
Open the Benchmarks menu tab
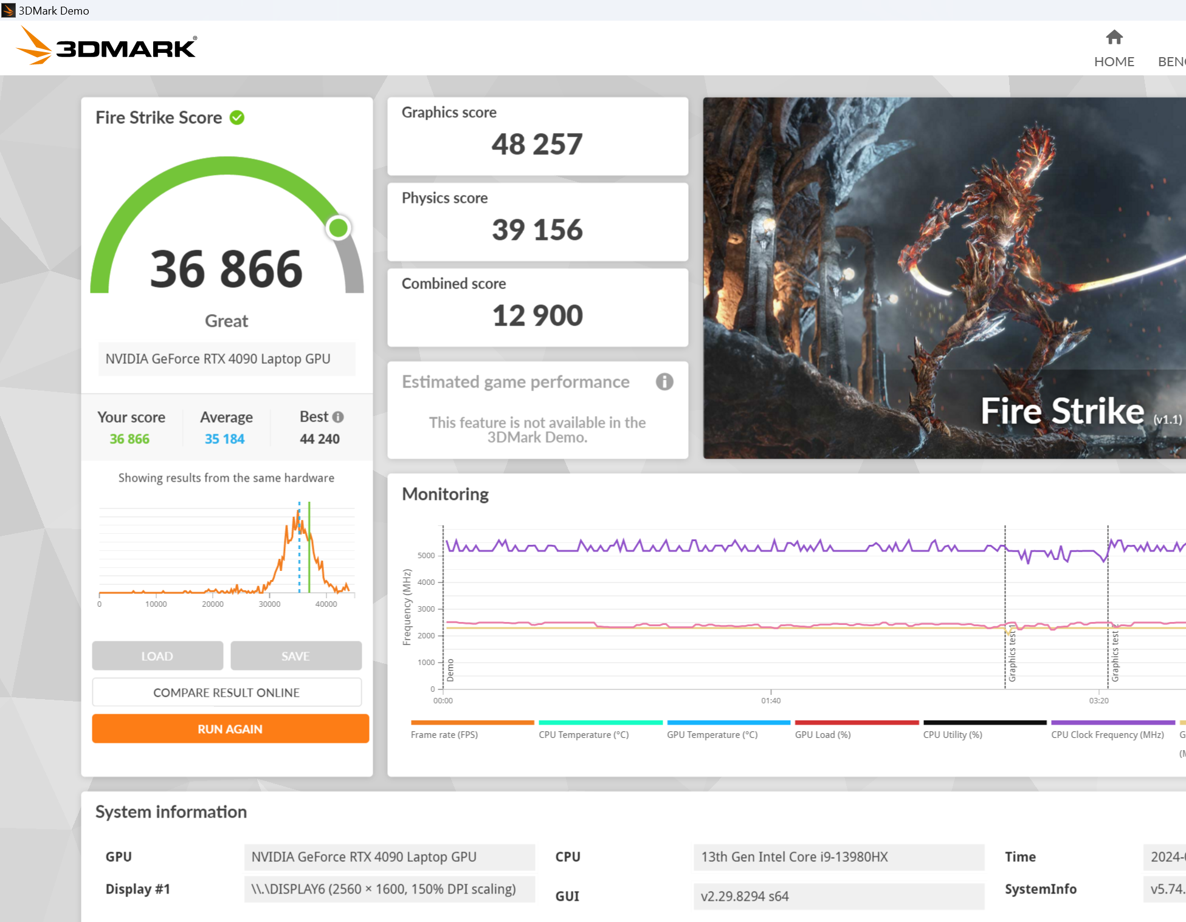1171,61
